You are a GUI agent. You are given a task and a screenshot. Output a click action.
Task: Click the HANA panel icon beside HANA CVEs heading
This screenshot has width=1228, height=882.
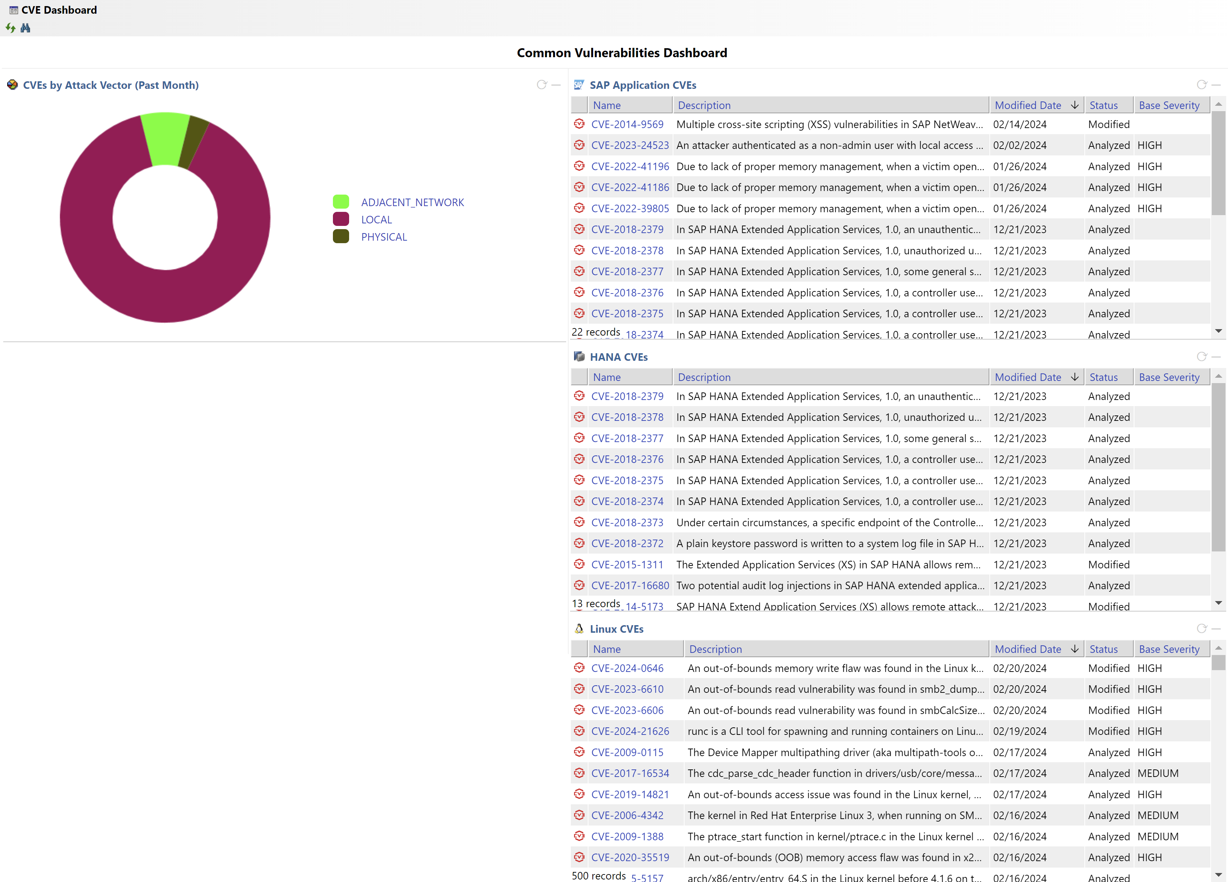coord(579,356)
